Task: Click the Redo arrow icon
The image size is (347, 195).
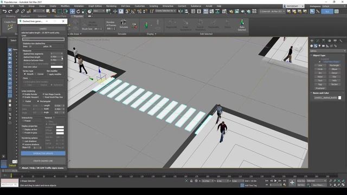Action: 10,11
